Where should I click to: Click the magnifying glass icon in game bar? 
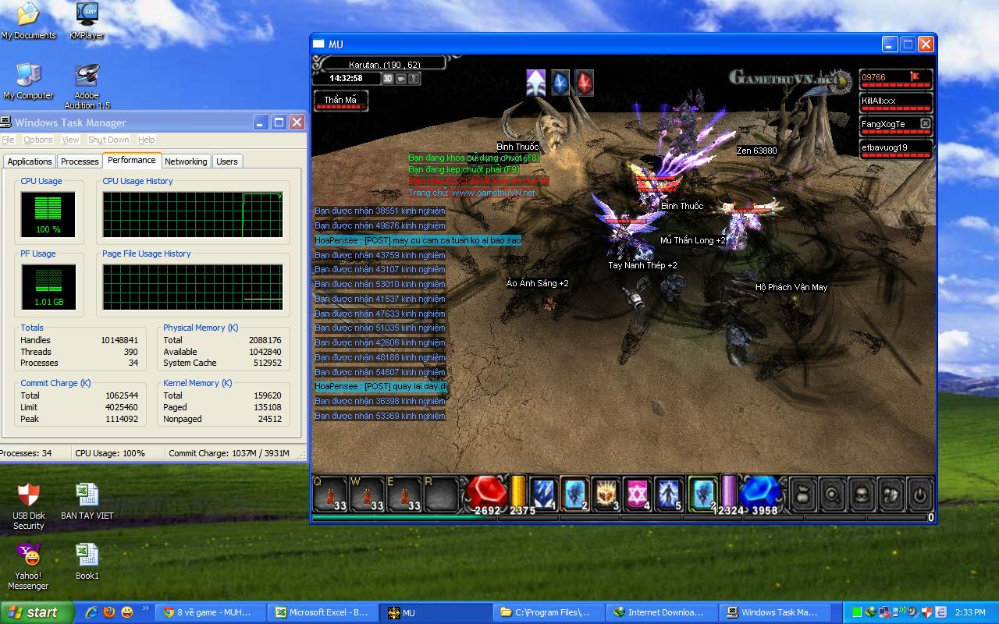[x=832, y=493]
